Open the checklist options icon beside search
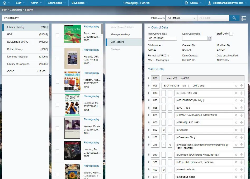Viewport: 250px width, 179px height. coord(243,18)
